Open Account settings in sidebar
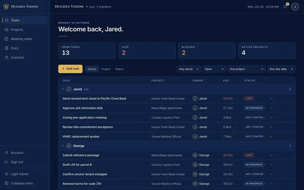Screen dimensions: 304x190 coord(25,153)
